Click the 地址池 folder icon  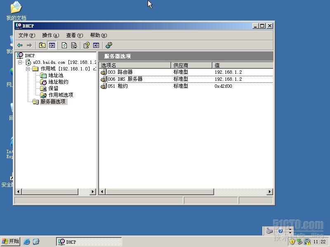[x=43, y=75]
